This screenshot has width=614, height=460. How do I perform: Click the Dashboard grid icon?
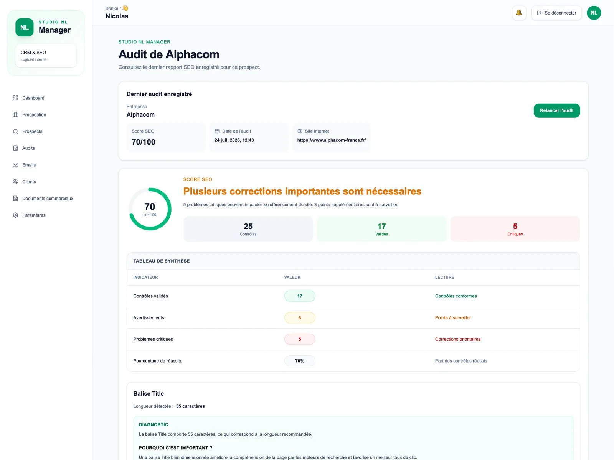click(x=15, y=98)
